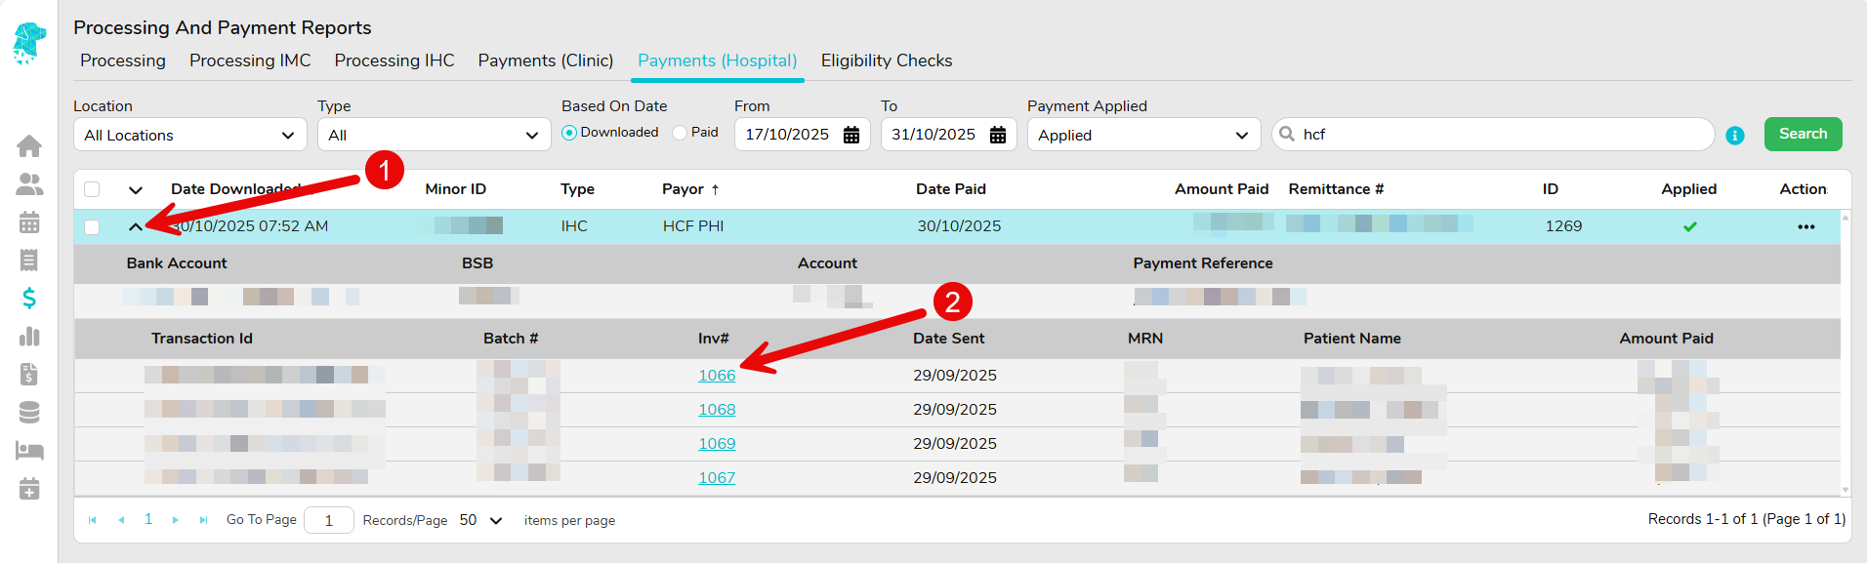Open invoice link 1066
Viewport: 1867px width, 563px height.
tap(717, 376)
